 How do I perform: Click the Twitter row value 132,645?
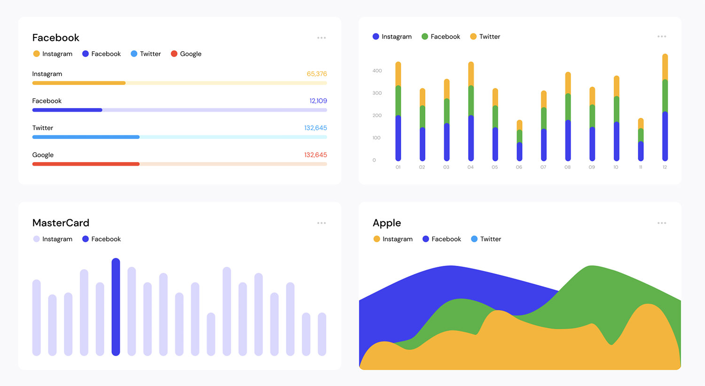pyautogui.click(x=315, y=128)
